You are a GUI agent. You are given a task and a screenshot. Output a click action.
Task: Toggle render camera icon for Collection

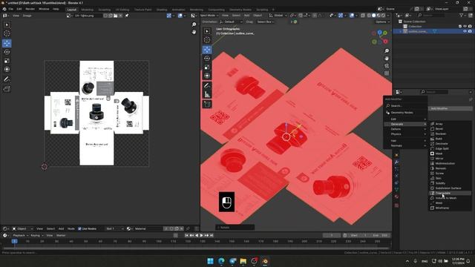click(470, 27)
